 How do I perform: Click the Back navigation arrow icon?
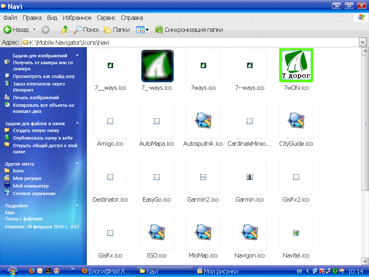coord(8,30)
